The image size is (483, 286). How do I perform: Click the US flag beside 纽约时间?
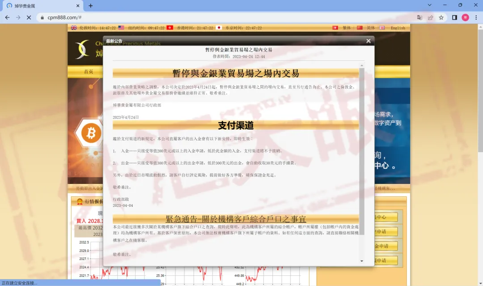(x=121, y=28)
